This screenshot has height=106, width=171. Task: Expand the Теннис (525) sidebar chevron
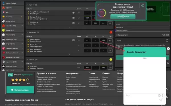point(22,30)
